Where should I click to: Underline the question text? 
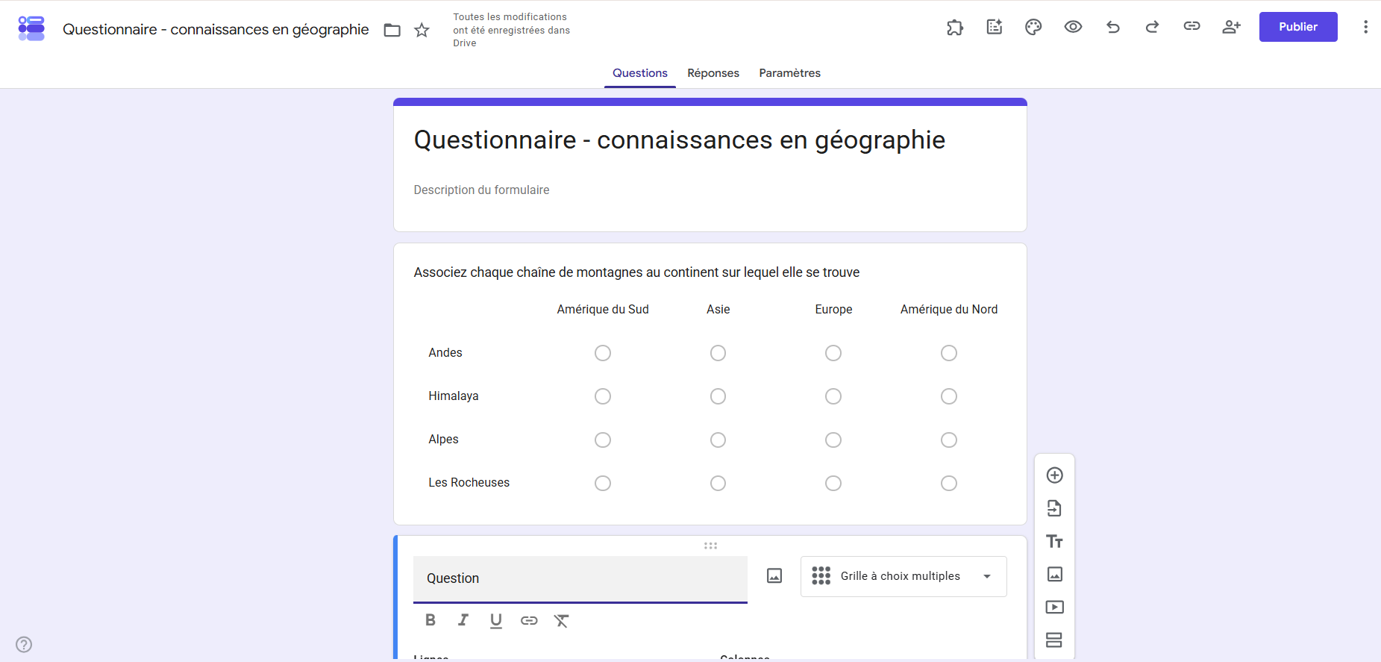coord(496,620)
